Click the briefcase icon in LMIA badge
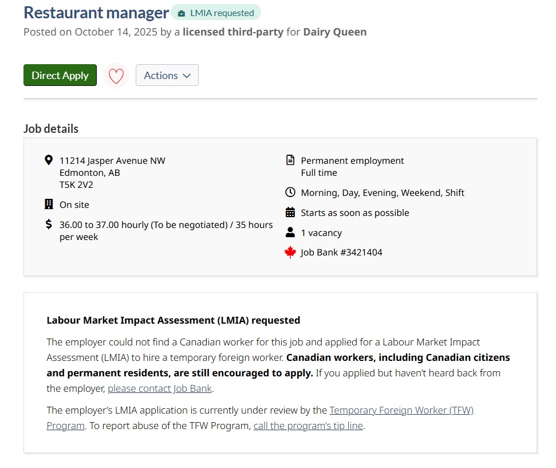Screen dimensions: 556x468 coord(182,13)
